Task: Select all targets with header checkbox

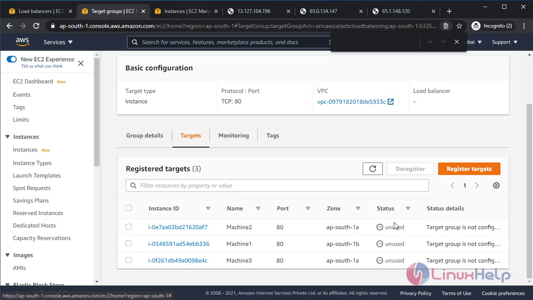Action: (129, 208)
